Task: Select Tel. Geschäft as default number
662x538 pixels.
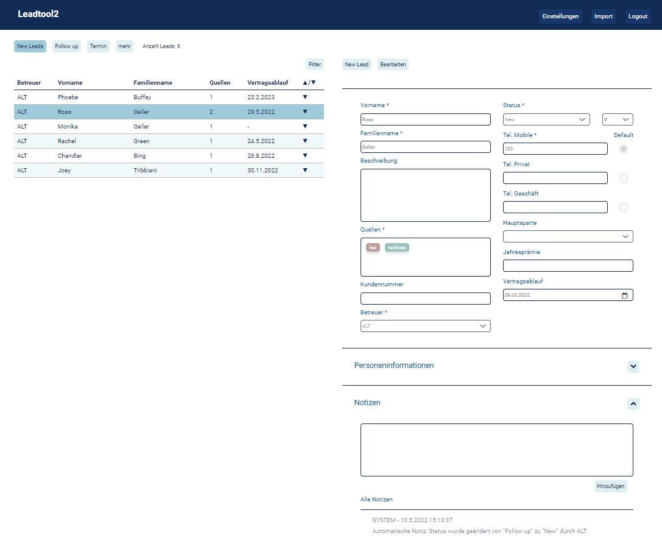Action: (623, 207)
